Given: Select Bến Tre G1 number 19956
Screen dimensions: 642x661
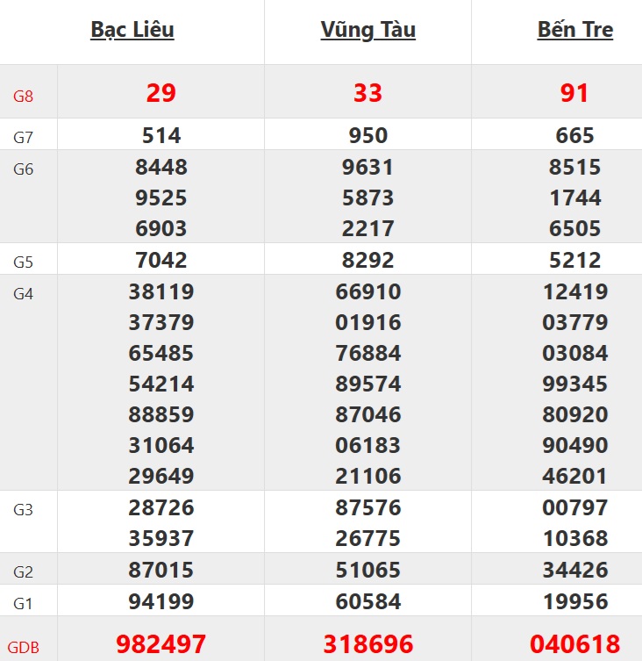Looking at the screenshot, I should click(x=574, y=602).
